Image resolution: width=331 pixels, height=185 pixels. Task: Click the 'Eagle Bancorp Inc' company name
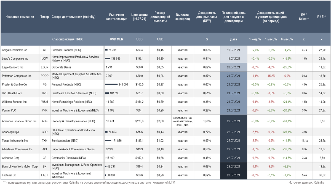pyautogui.click(x=12, y=67)
